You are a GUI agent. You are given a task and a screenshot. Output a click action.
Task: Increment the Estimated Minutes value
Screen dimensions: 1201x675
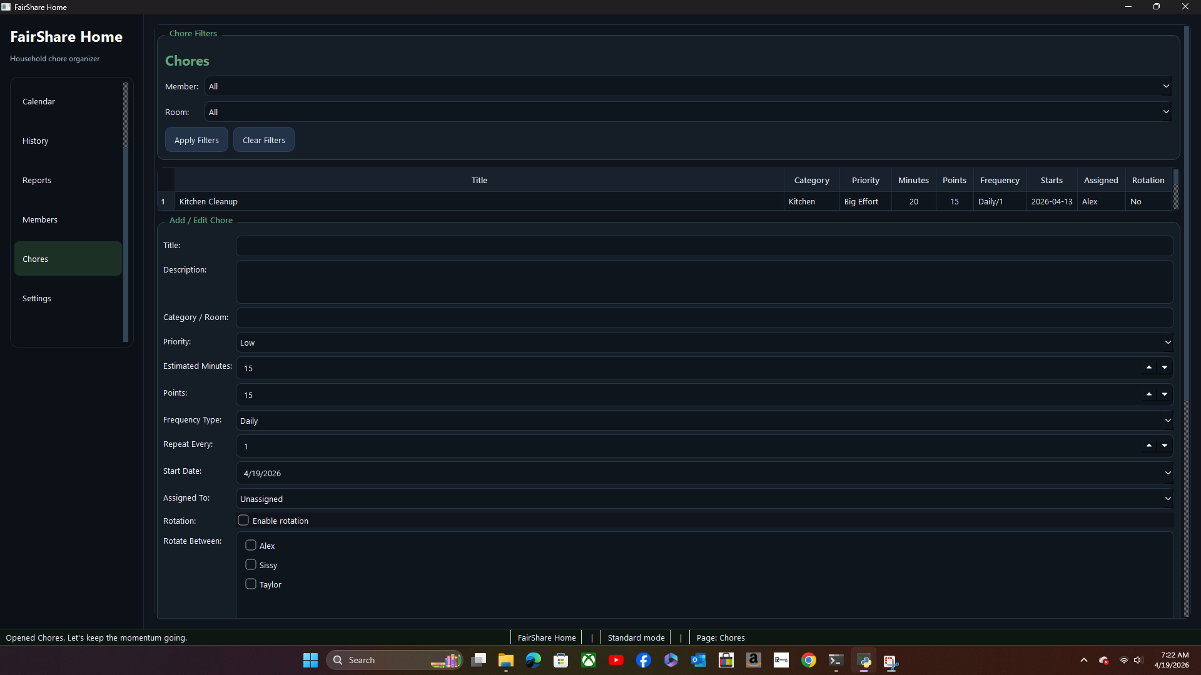coord(1150,367)
